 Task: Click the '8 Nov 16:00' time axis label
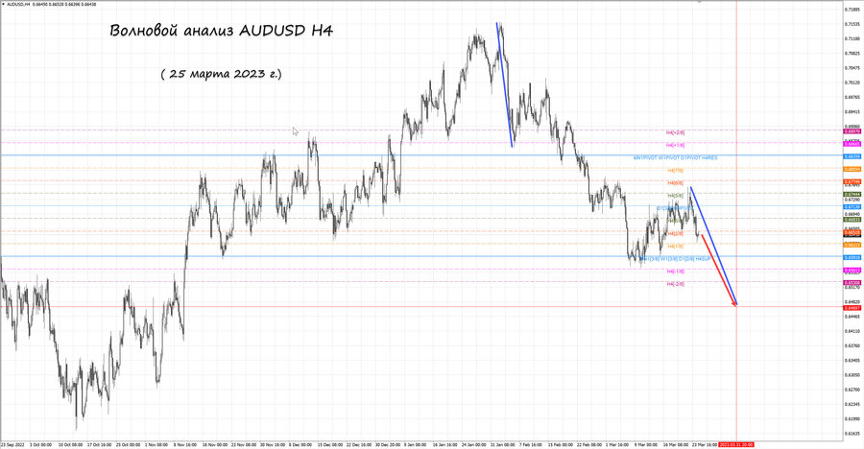185,444
